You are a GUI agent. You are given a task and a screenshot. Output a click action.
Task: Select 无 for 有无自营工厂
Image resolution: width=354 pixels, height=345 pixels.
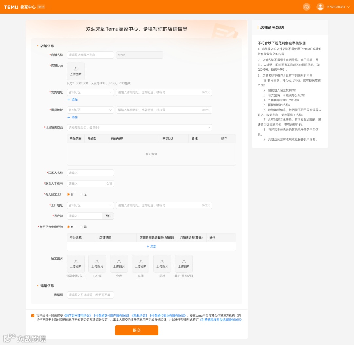[81, 194]
